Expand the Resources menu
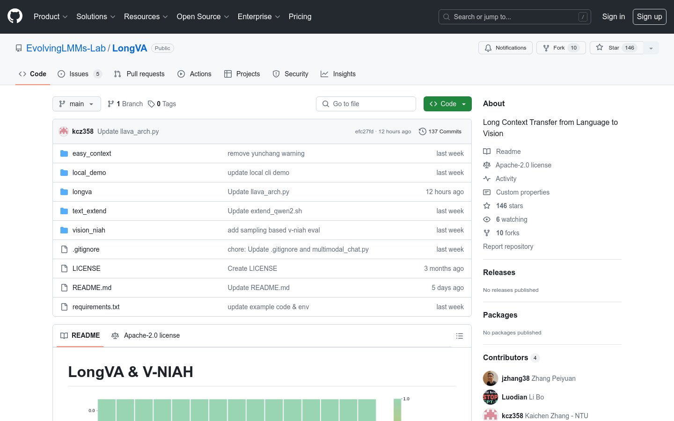Screen dimensions: 674x421 pyautogui.click(x=146, y=16)
